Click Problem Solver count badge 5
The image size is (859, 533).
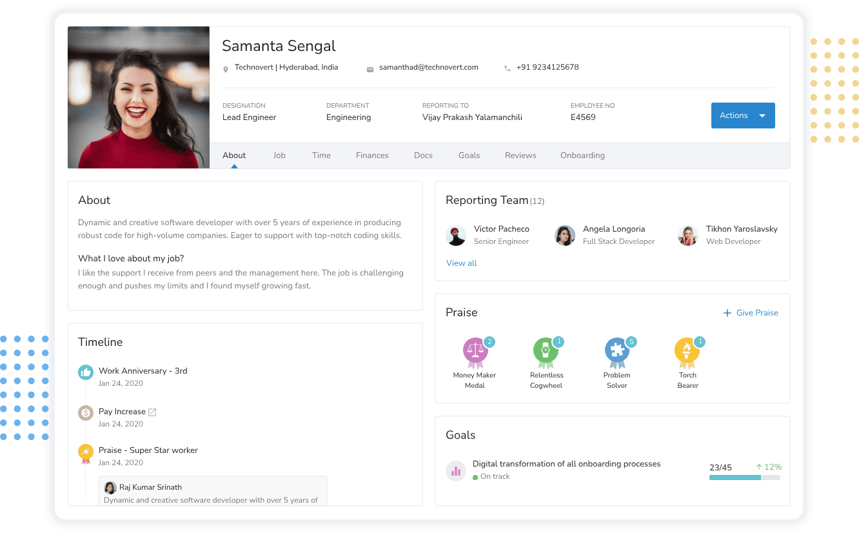click(x=631, y=341)
